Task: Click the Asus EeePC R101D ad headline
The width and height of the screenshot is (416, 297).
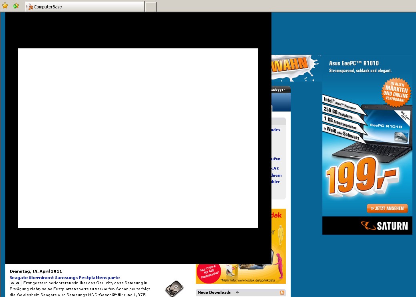Action: click(x=354, y=63)
